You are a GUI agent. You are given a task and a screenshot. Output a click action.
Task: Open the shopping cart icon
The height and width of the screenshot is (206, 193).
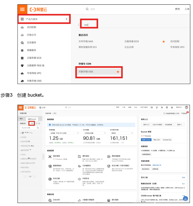pos(162,107)
